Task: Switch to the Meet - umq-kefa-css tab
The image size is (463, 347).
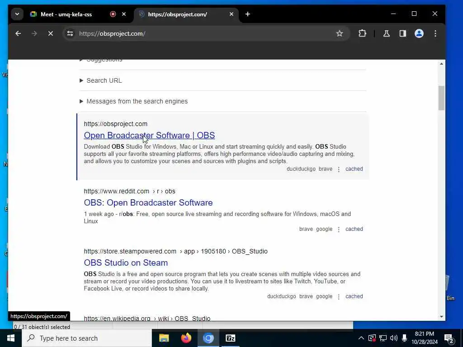Action: [x=66, y=14]
